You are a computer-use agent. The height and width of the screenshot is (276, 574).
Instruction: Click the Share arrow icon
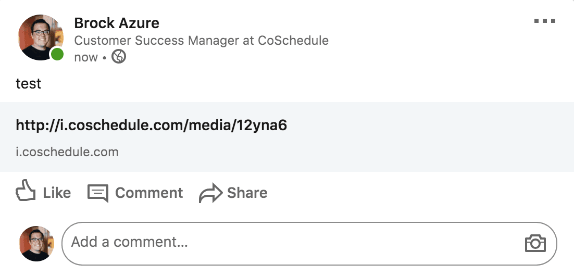210,193
